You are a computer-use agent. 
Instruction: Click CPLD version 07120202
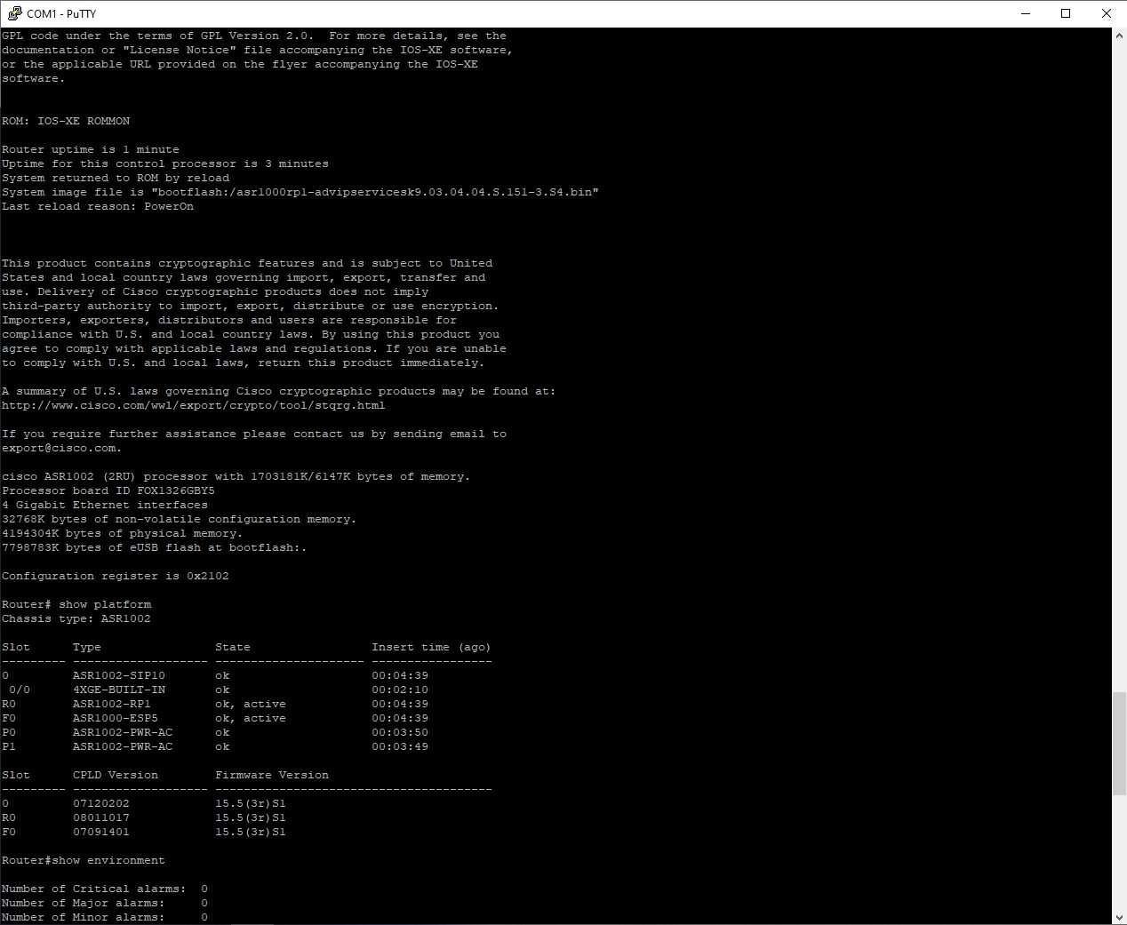tap(101, 803)
